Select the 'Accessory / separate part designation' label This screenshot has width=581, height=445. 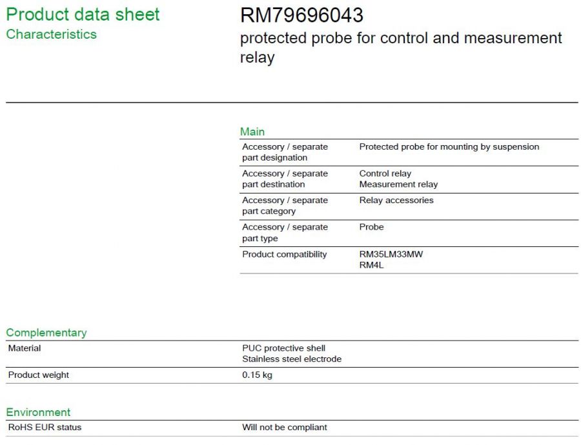pos(285,152)
